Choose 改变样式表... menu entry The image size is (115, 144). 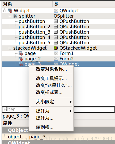(x=51, y=92)
